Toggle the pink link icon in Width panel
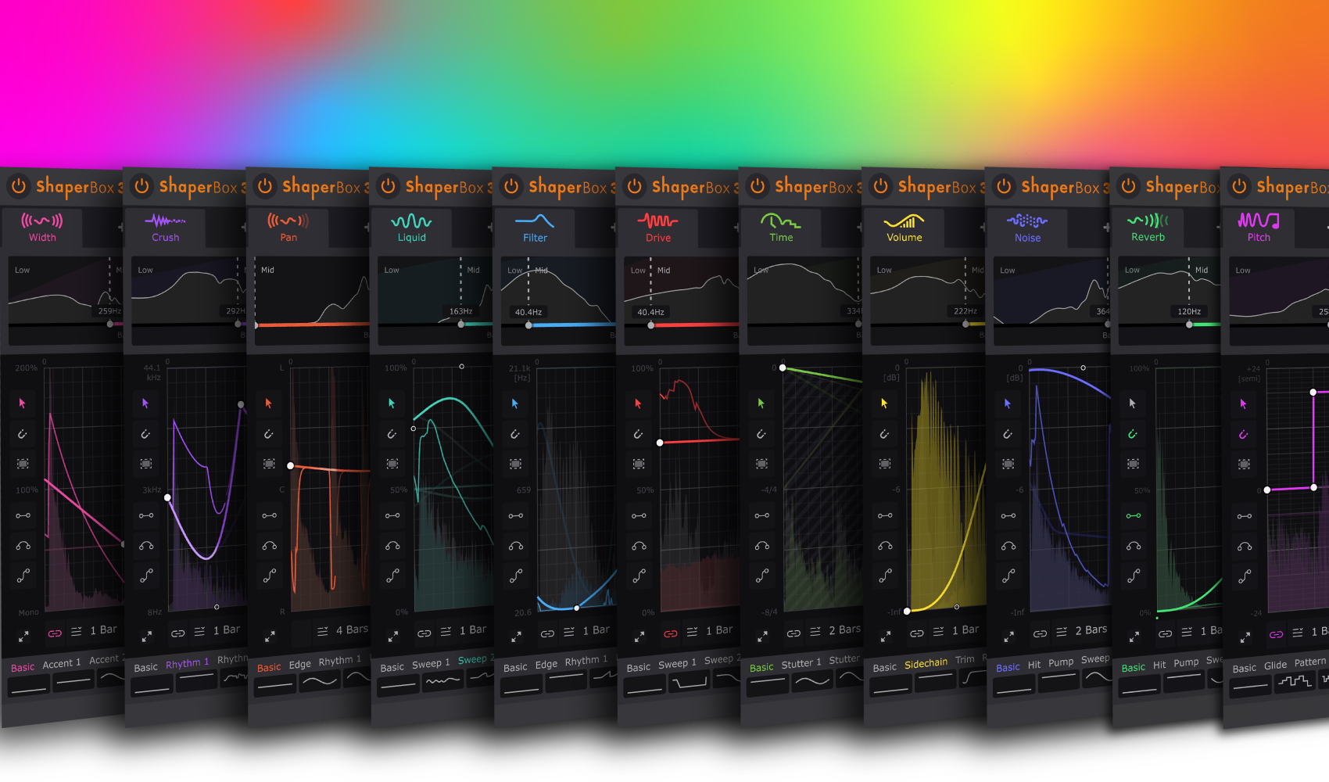Image resolution: width=1329 pixels, height=782 pixels. 55,633
